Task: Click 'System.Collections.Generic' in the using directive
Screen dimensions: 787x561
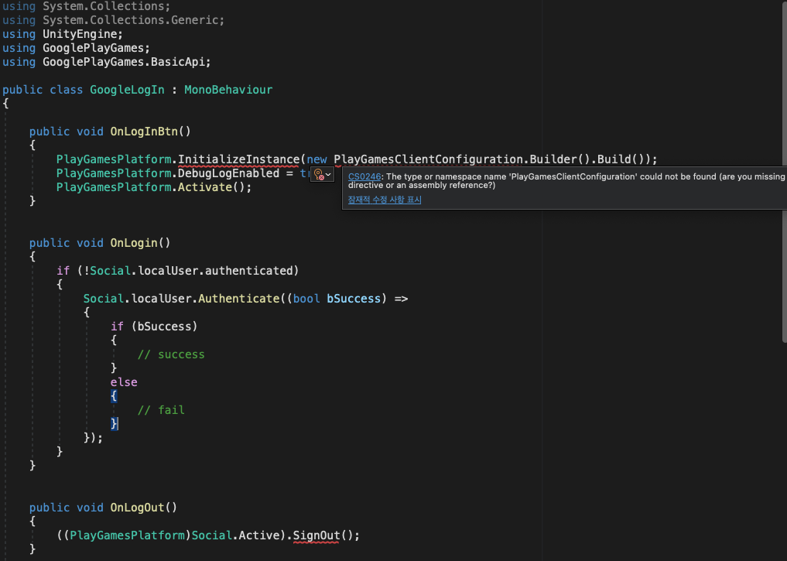Action: coord(131,20)
